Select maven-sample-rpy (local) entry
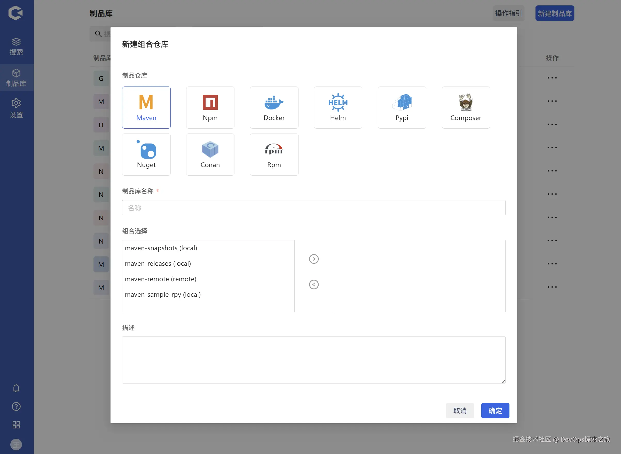Image resolution: width=621 pixels, height=454 pixels. pyautogui.click(x=163, y=294)
